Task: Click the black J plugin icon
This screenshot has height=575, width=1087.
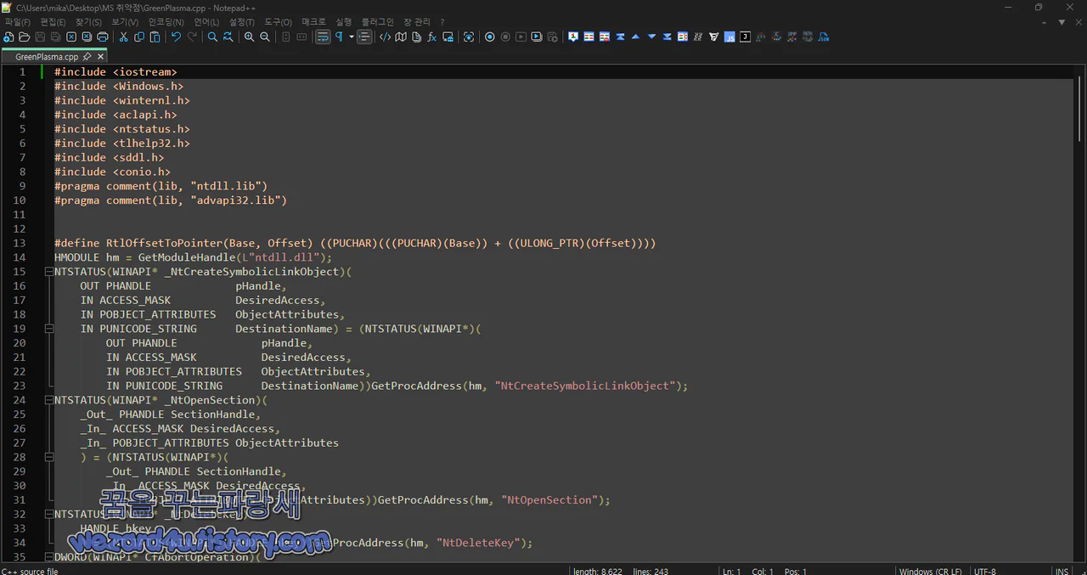Action: (745, 37)
